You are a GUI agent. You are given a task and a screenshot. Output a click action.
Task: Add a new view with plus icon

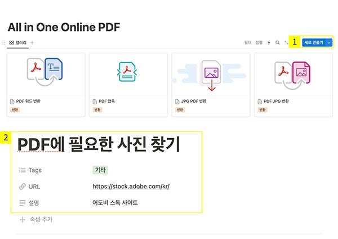point(32,42)
